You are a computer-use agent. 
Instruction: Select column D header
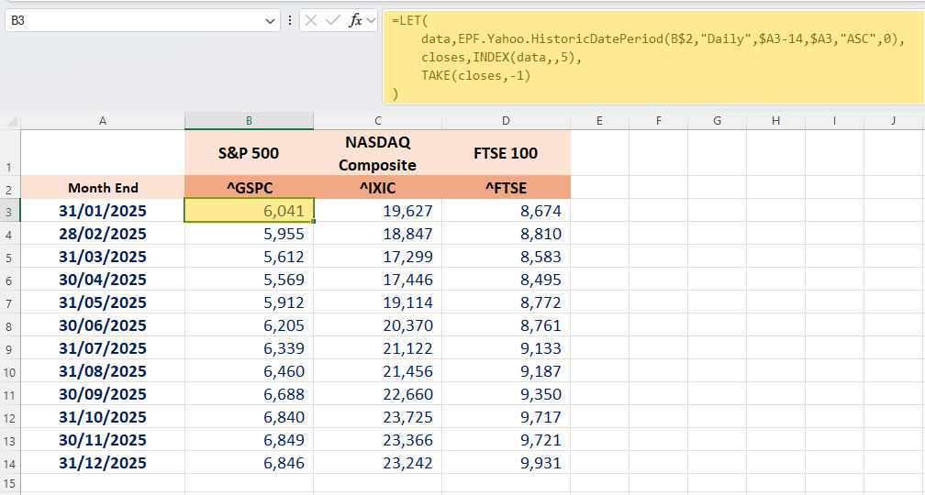click(x=507, y=121)
